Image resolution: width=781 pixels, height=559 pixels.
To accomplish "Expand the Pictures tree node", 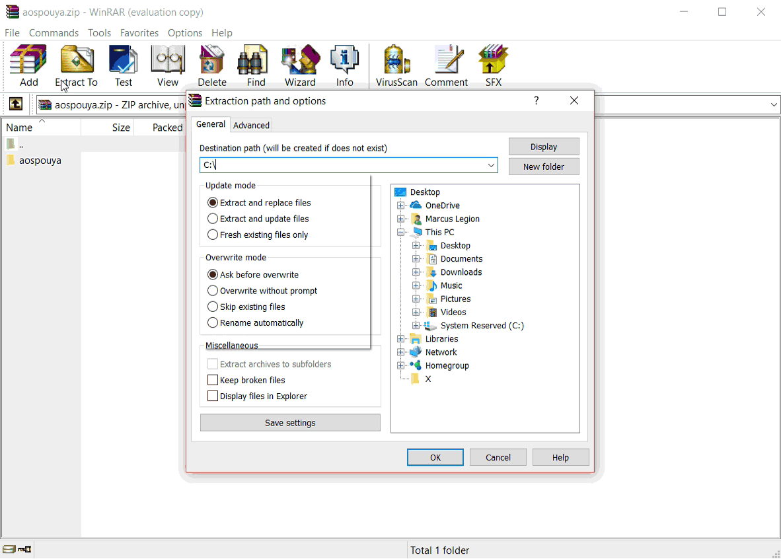I will [416, 299].
